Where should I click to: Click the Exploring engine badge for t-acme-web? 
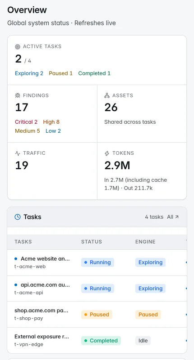pos(151,262)
